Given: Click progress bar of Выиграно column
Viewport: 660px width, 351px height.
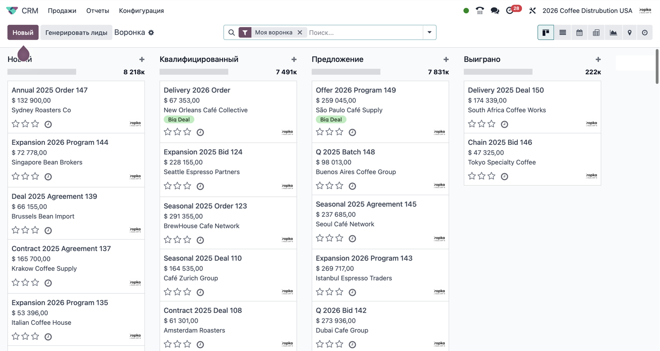Looking at the screenshot, I should [498, 72].
